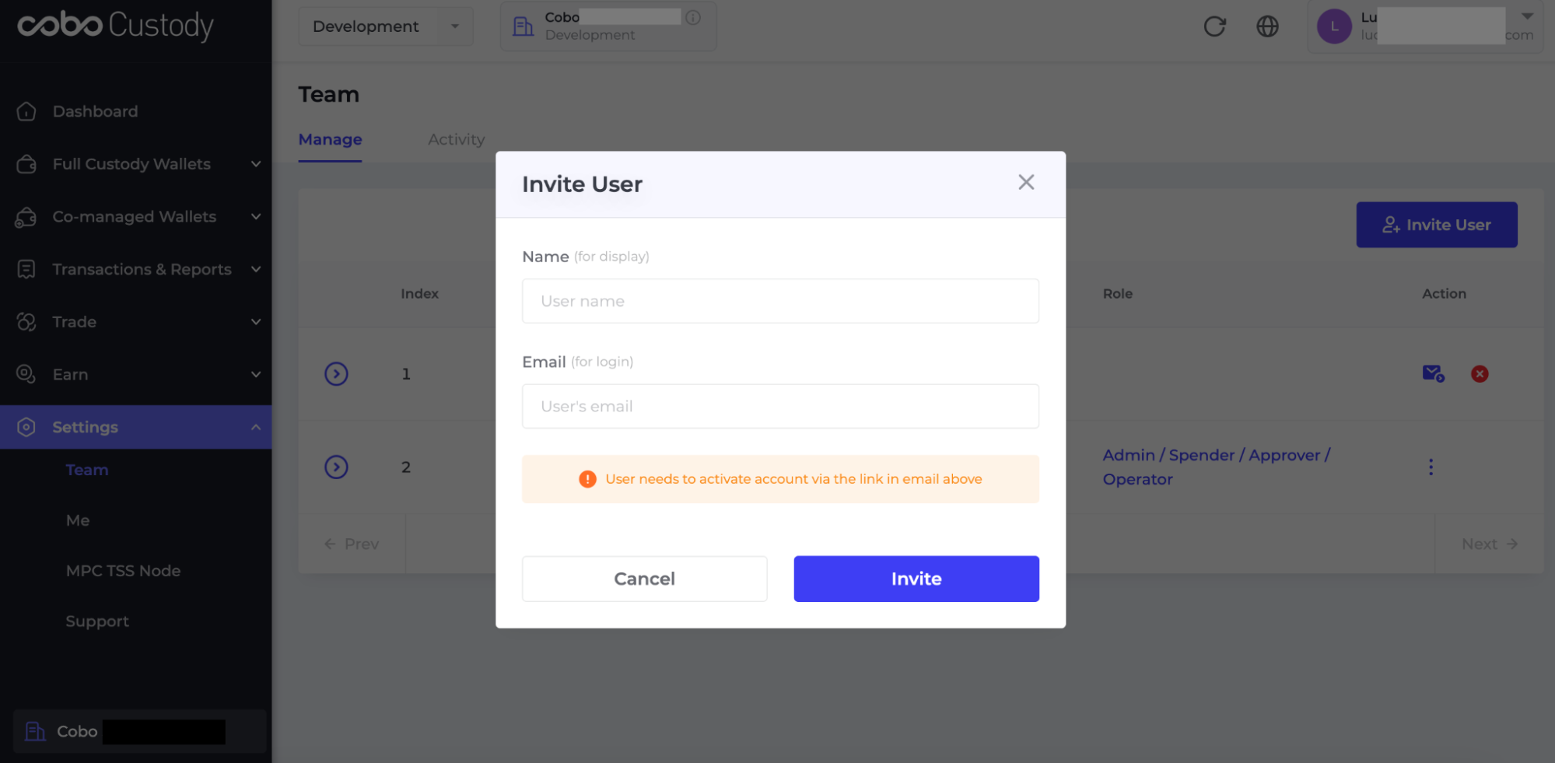Select MPC TSS Node in sidebar

tap(123, 571)
